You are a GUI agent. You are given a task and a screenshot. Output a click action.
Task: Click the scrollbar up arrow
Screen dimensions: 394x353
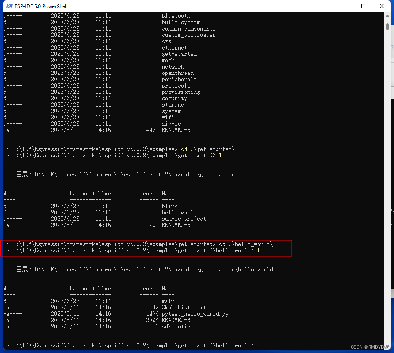coord(388,16)
